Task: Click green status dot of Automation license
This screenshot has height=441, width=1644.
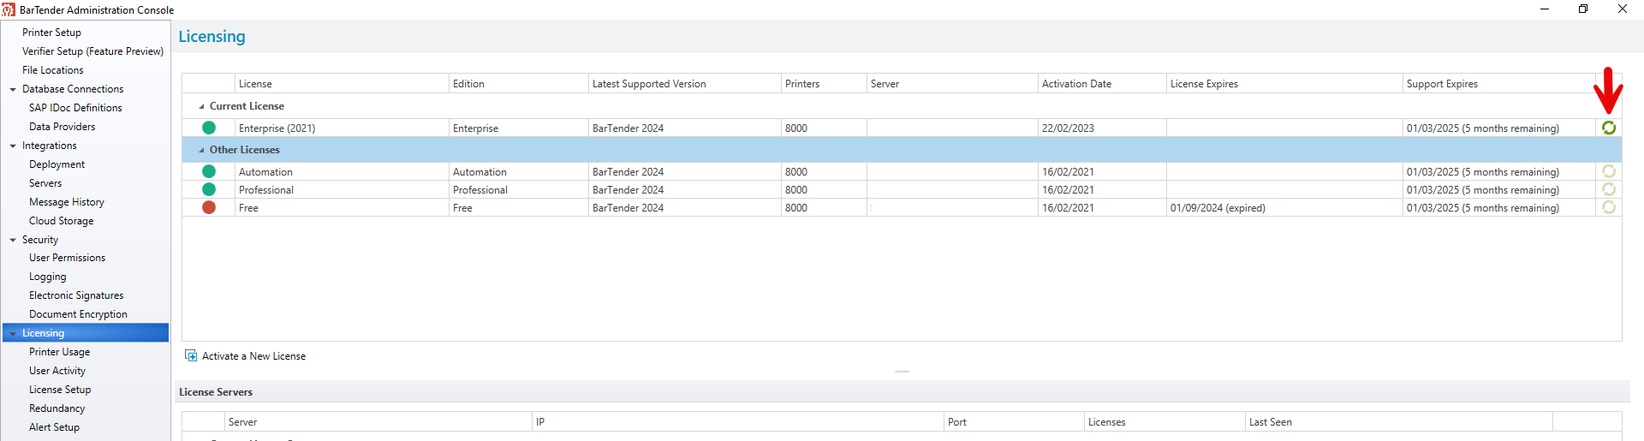Action: [x=209, y=171]
